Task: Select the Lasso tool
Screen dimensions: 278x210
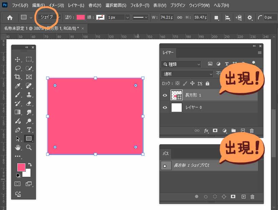Action: [18, 68]
